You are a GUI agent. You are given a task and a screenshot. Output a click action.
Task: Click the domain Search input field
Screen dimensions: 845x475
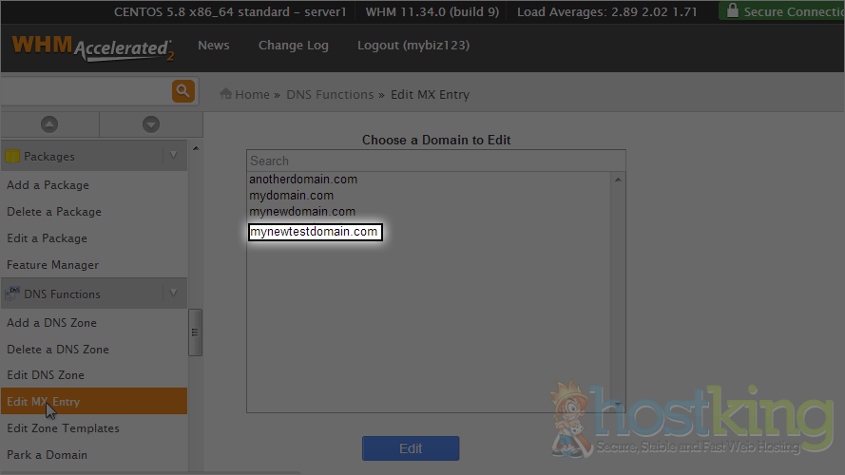click(435, 161)
